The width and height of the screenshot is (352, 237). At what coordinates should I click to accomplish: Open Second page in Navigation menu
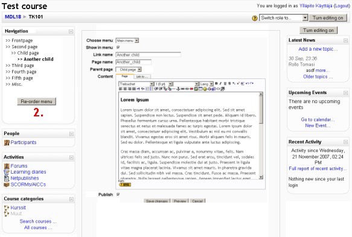[x=25, y=46]
